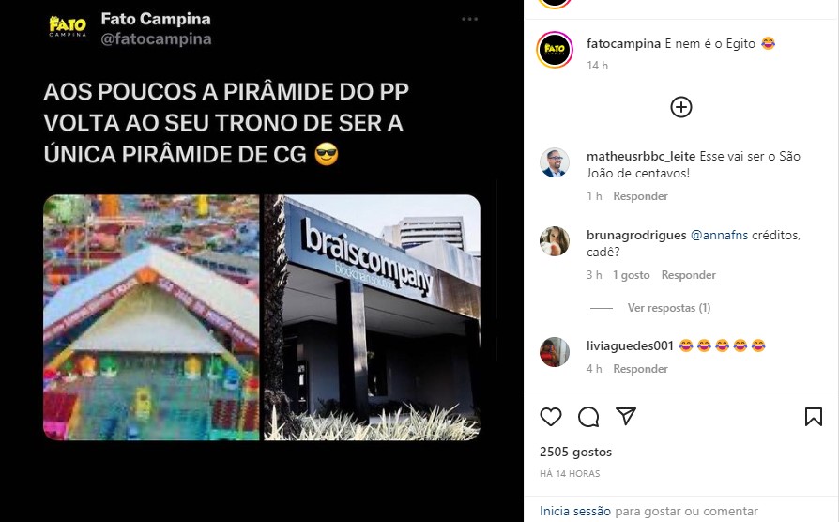Reply to liviaguedes001's comment
The height and width of the screenshot is (522, 839).
point(640,369)
